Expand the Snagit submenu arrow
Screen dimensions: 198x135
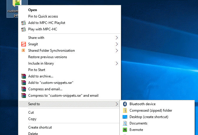(117, 44)
